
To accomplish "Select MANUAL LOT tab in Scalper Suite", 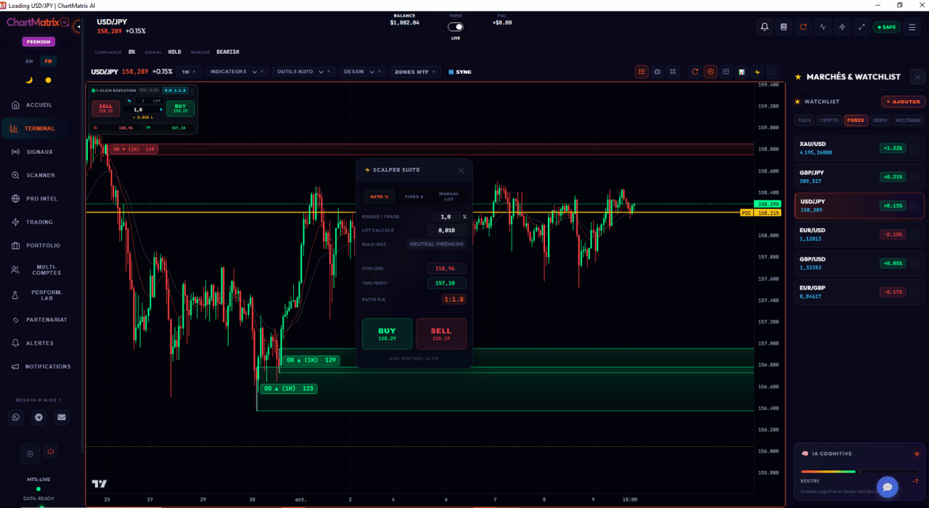I will pos(449,197).
